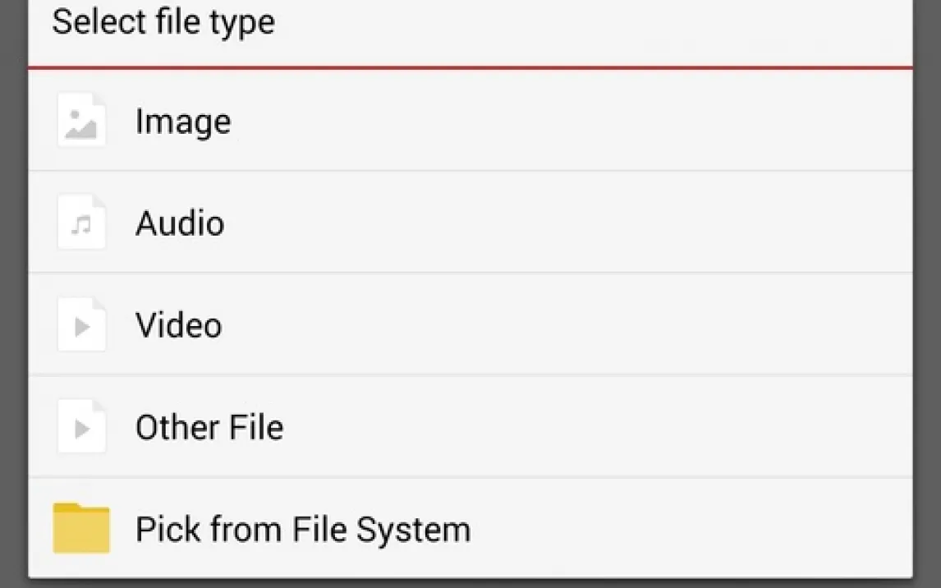Click empty space right of Pick from File System
Screen dimensions: 941x588
click(690, 529)
